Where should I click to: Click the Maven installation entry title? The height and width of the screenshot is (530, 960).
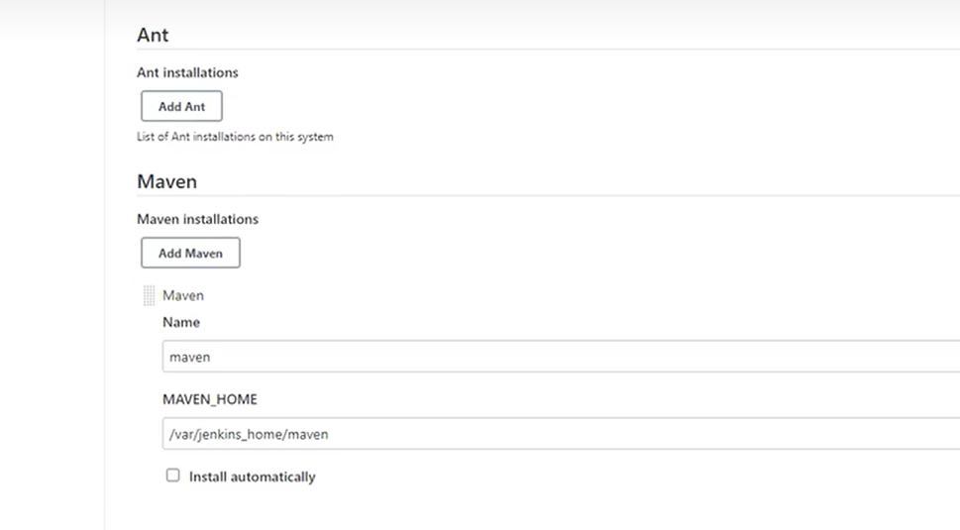point(183,295)
